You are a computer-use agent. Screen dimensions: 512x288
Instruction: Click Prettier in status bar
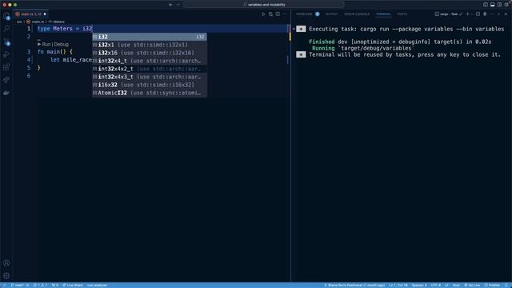[x=493, y=285]
